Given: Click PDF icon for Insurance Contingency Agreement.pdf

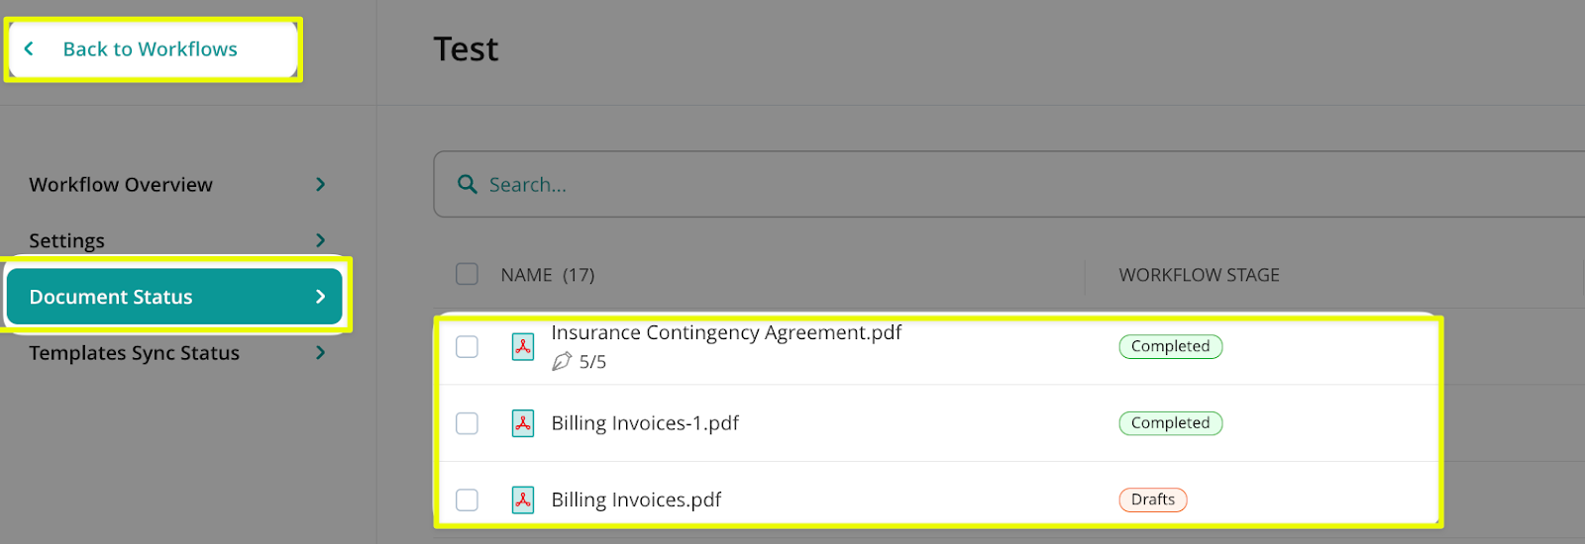Looking at the screenshot, I should coord(523,347).
